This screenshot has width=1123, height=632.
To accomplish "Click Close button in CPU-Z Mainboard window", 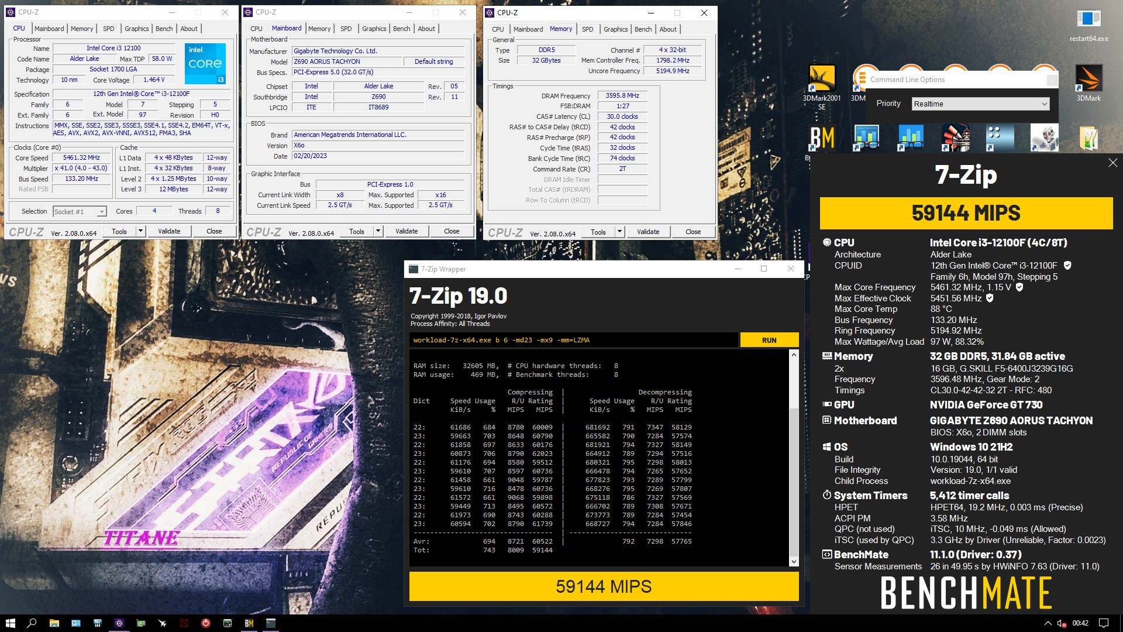I will coord(452,231).
